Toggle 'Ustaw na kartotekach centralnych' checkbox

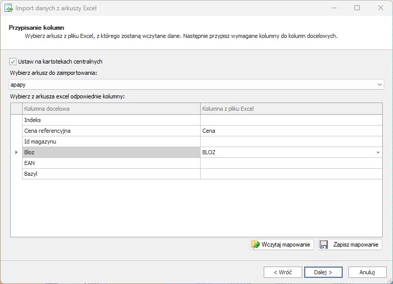13,62
